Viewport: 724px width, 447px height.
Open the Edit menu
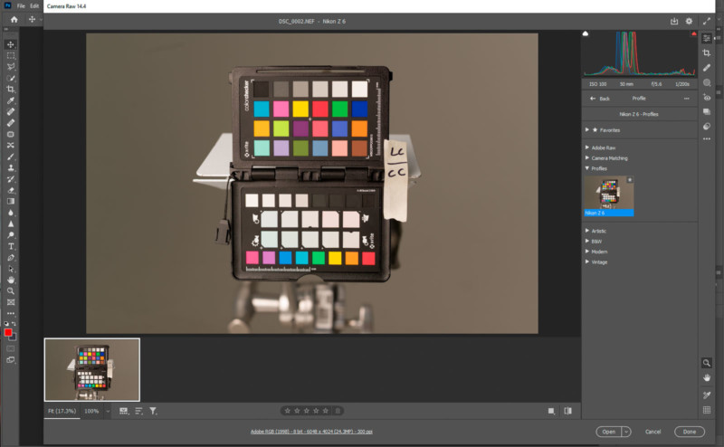tap(34, 6)
